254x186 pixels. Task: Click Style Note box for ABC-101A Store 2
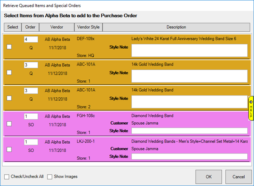[x=189, y=101]
